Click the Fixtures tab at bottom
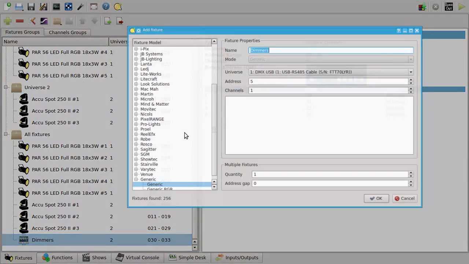Screen dimensions: 469x264 tap(19, 257)
